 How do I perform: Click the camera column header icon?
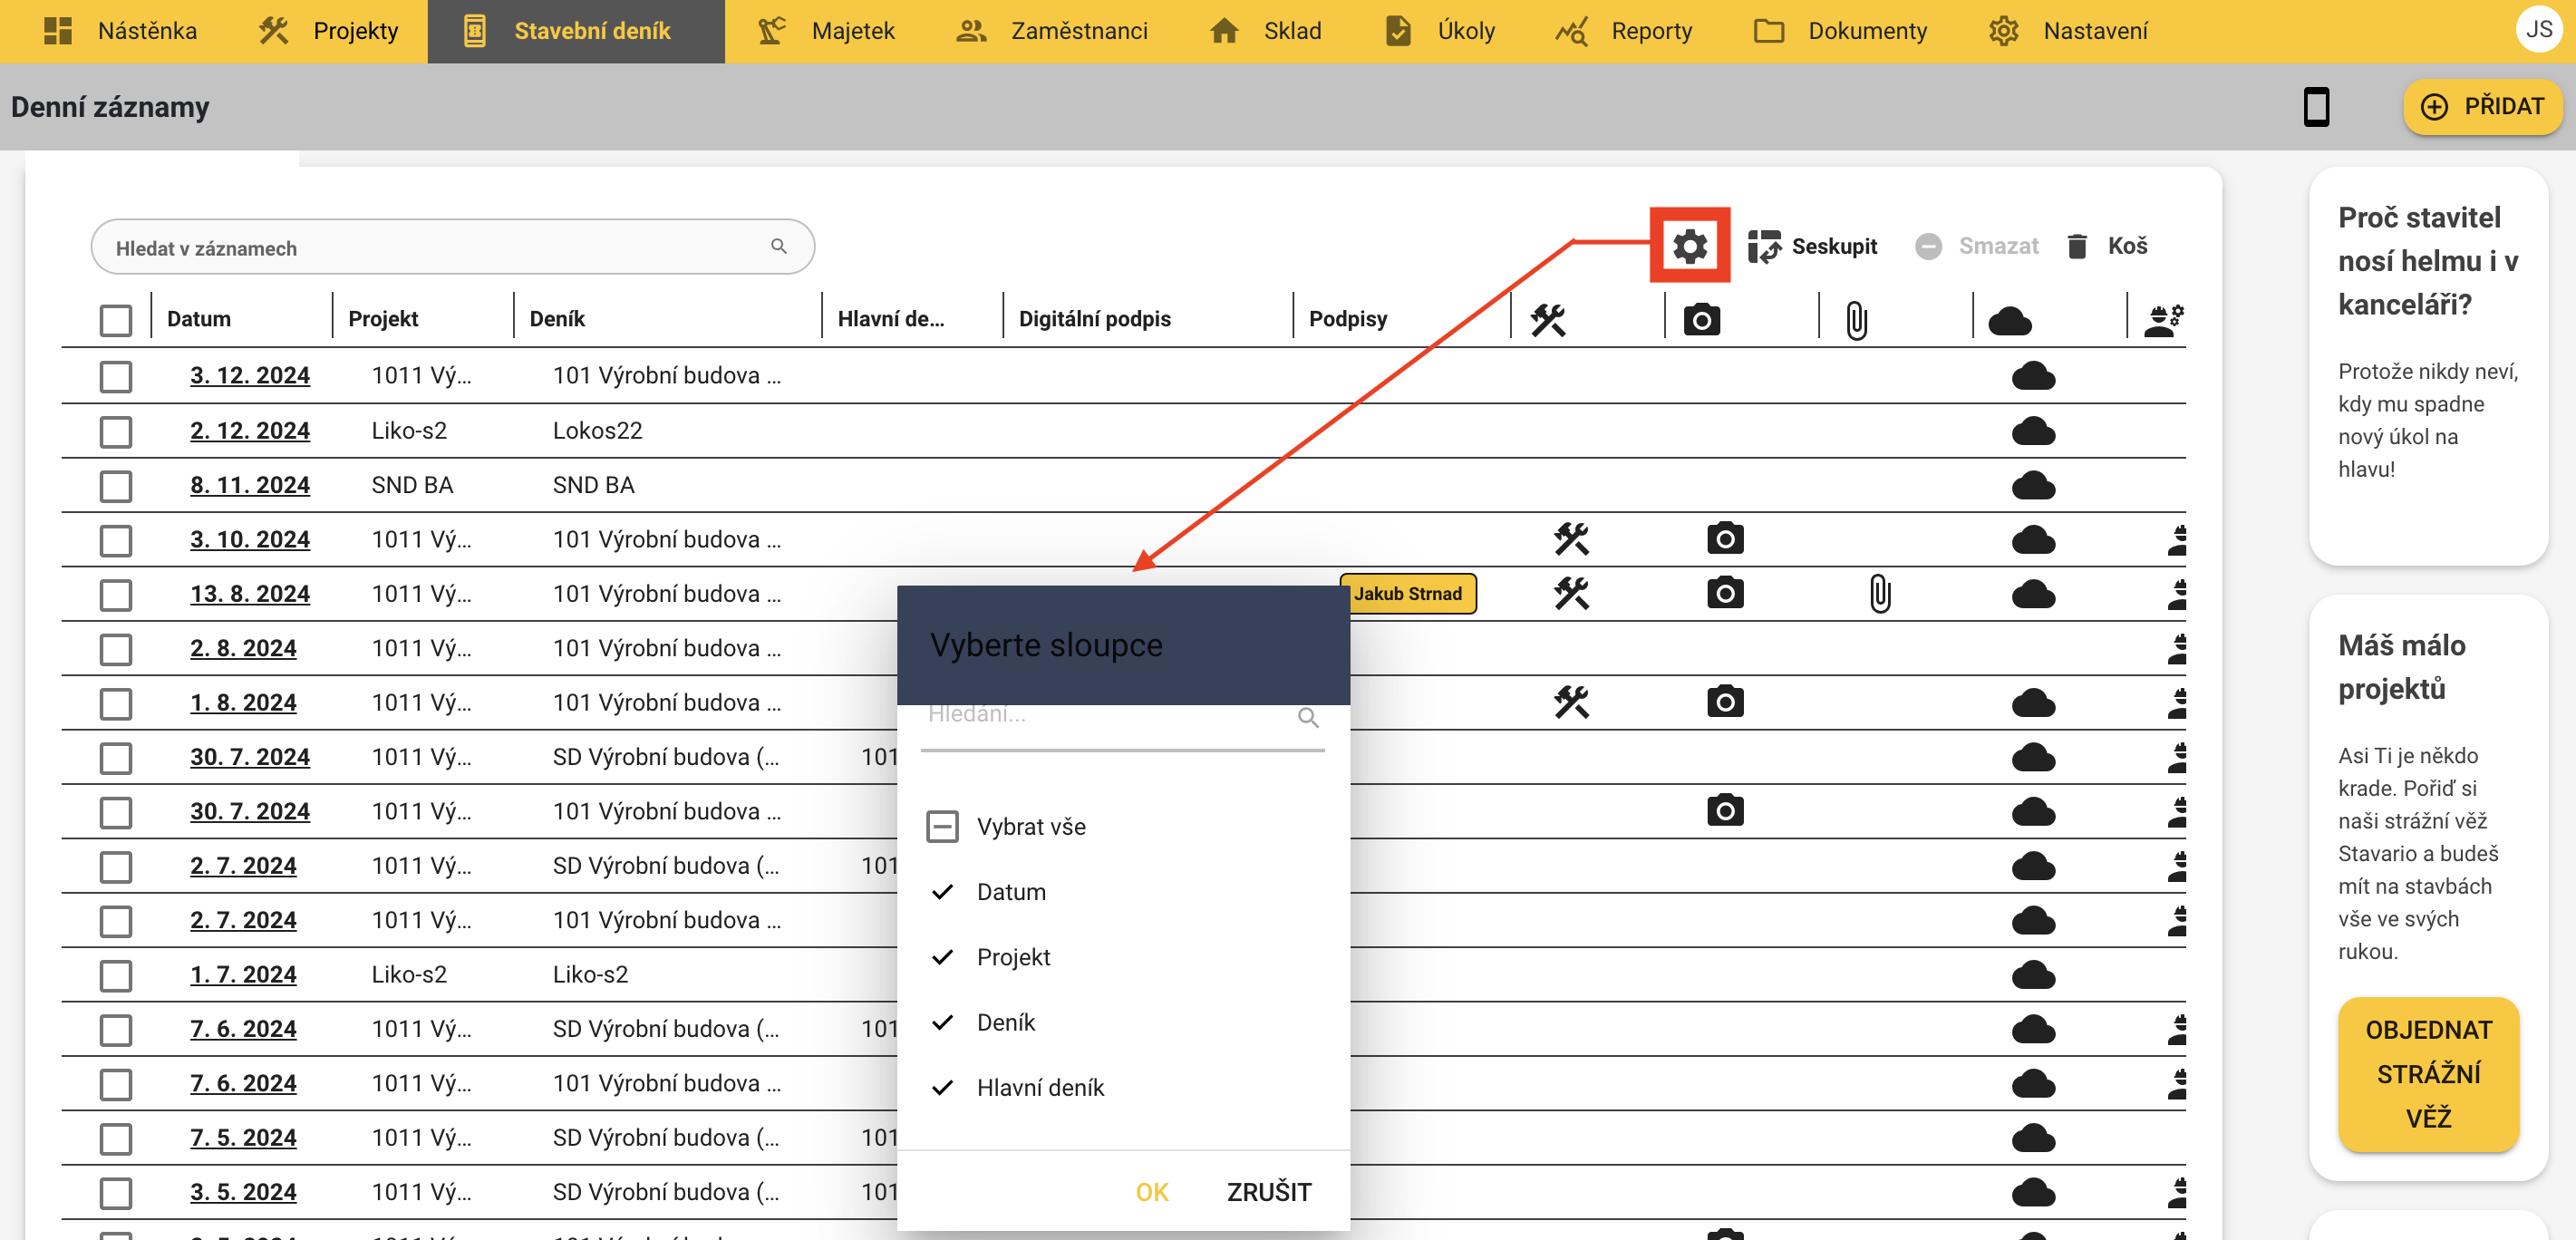pyautogui.click(x=1701, y=320)
